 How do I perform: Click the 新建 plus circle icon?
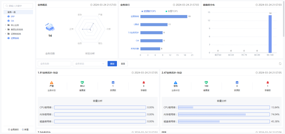click(23, 130)
